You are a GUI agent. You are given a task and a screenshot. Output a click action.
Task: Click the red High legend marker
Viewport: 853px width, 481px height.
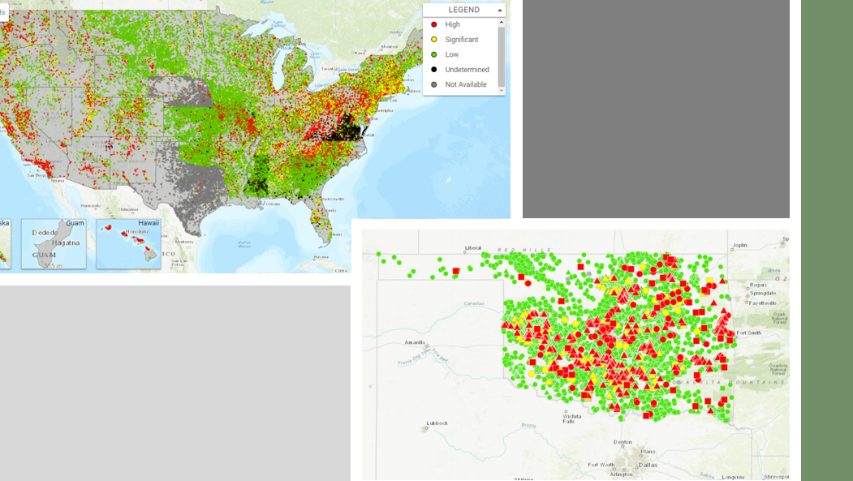coord(434,24)
